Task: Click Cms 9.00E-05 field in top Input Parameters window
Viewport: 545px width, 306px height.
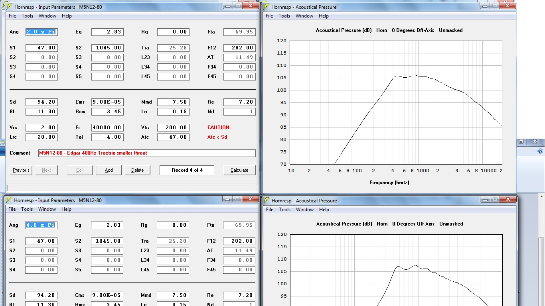Action: pos(107,102)
